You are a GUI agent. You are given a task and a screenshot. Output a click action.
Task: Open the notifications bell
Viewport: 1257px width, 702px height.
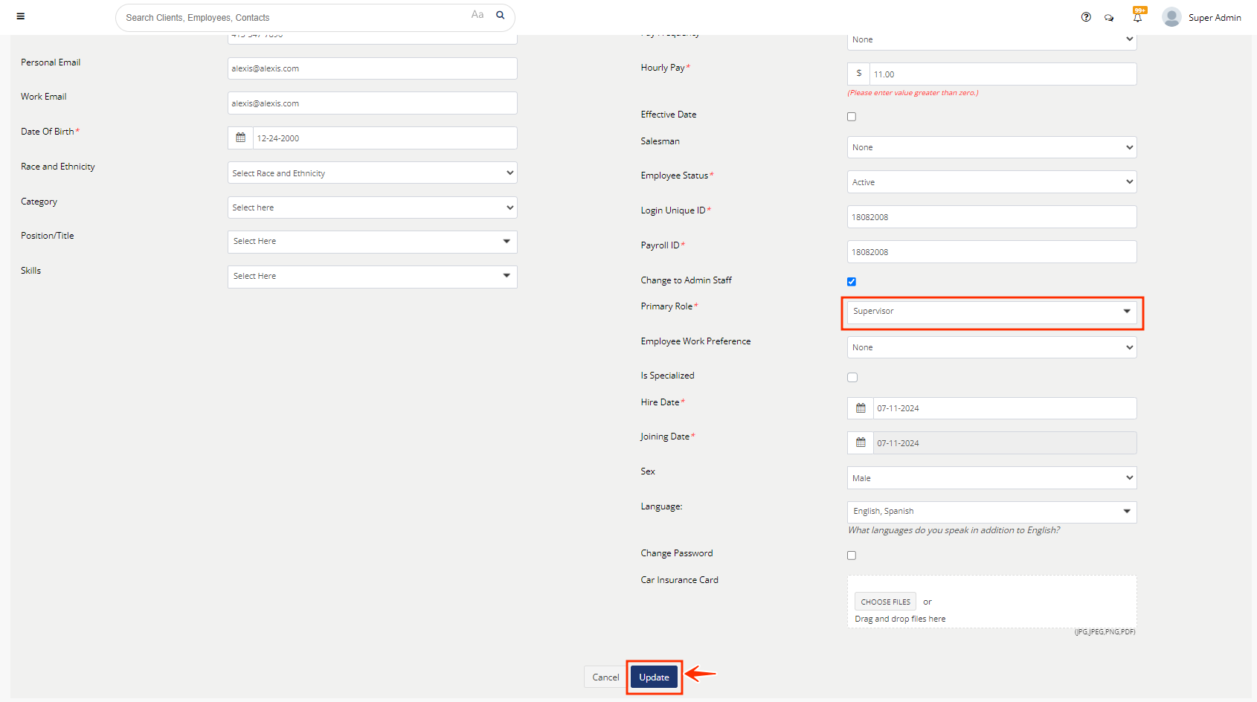tap(1137, 17)
